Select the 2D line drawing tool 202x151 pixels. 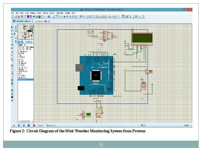pos(12,77)
